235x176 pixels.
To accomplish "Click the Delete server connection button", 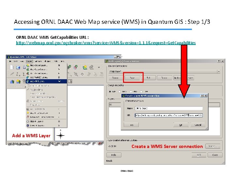I will (x=164, y=78).
